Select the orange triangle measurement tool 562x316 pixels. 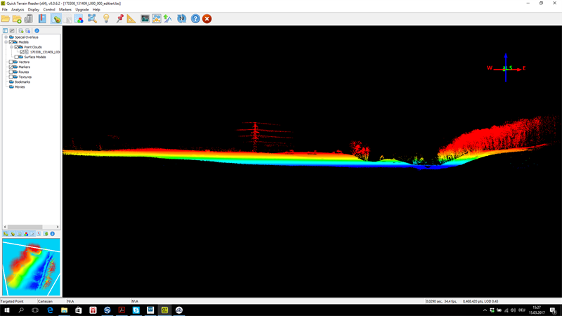tap(131, 19)
